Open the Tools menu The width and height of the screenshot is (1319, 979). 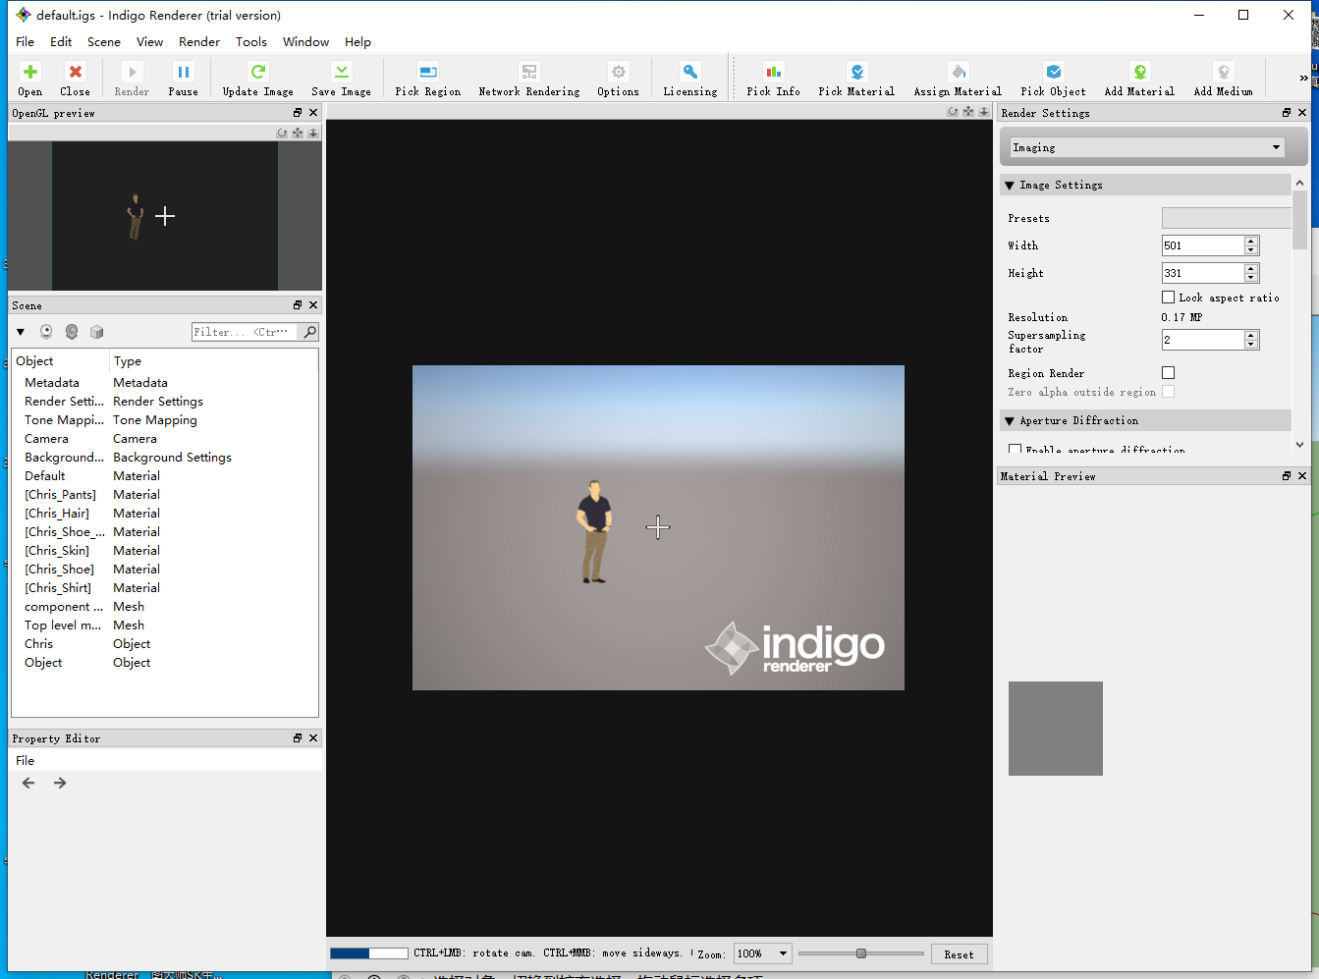250,42
